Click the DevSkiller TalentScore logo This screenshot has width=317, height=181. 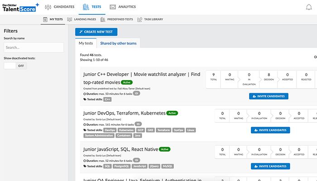20,7
